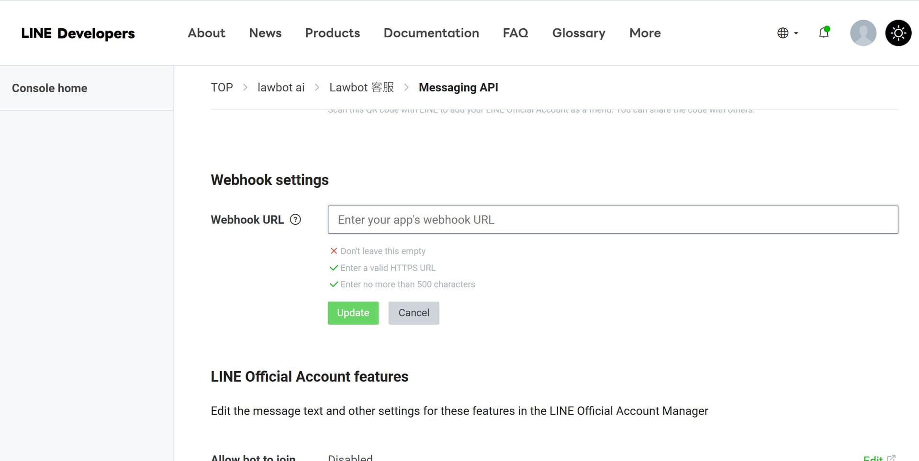Screen dimensions: 919x461
Task: Open the Products menu
Action: (333, 33)
